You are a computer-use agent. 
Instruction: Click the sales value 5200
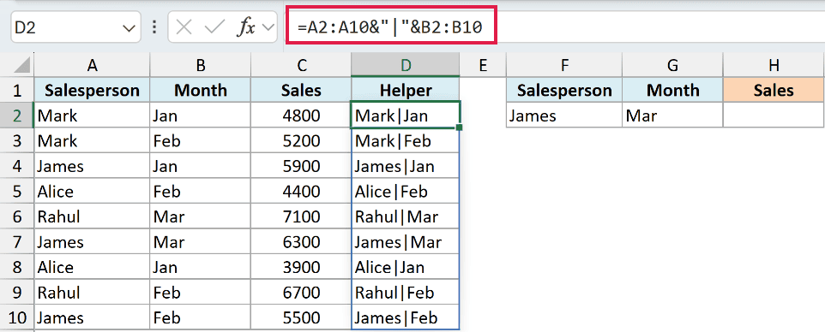tap(302, 140)
